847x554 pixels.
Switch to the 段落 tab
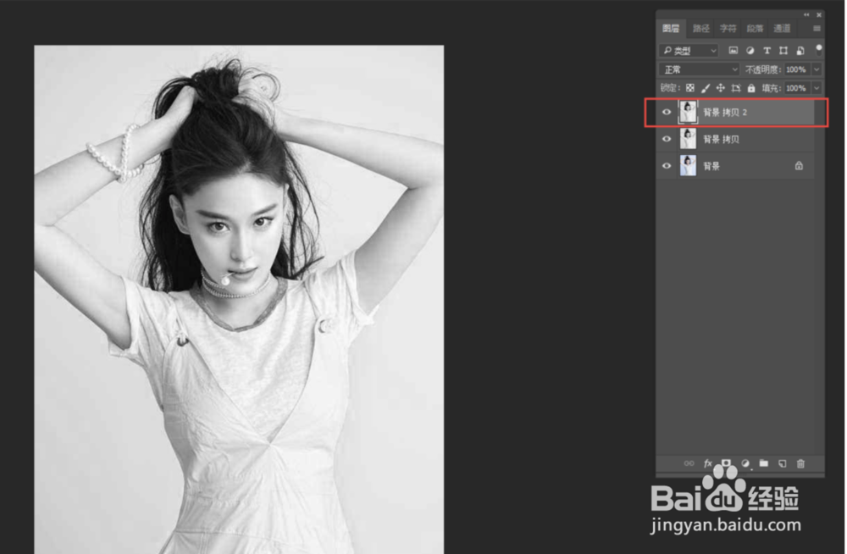[x=756, y=28]
